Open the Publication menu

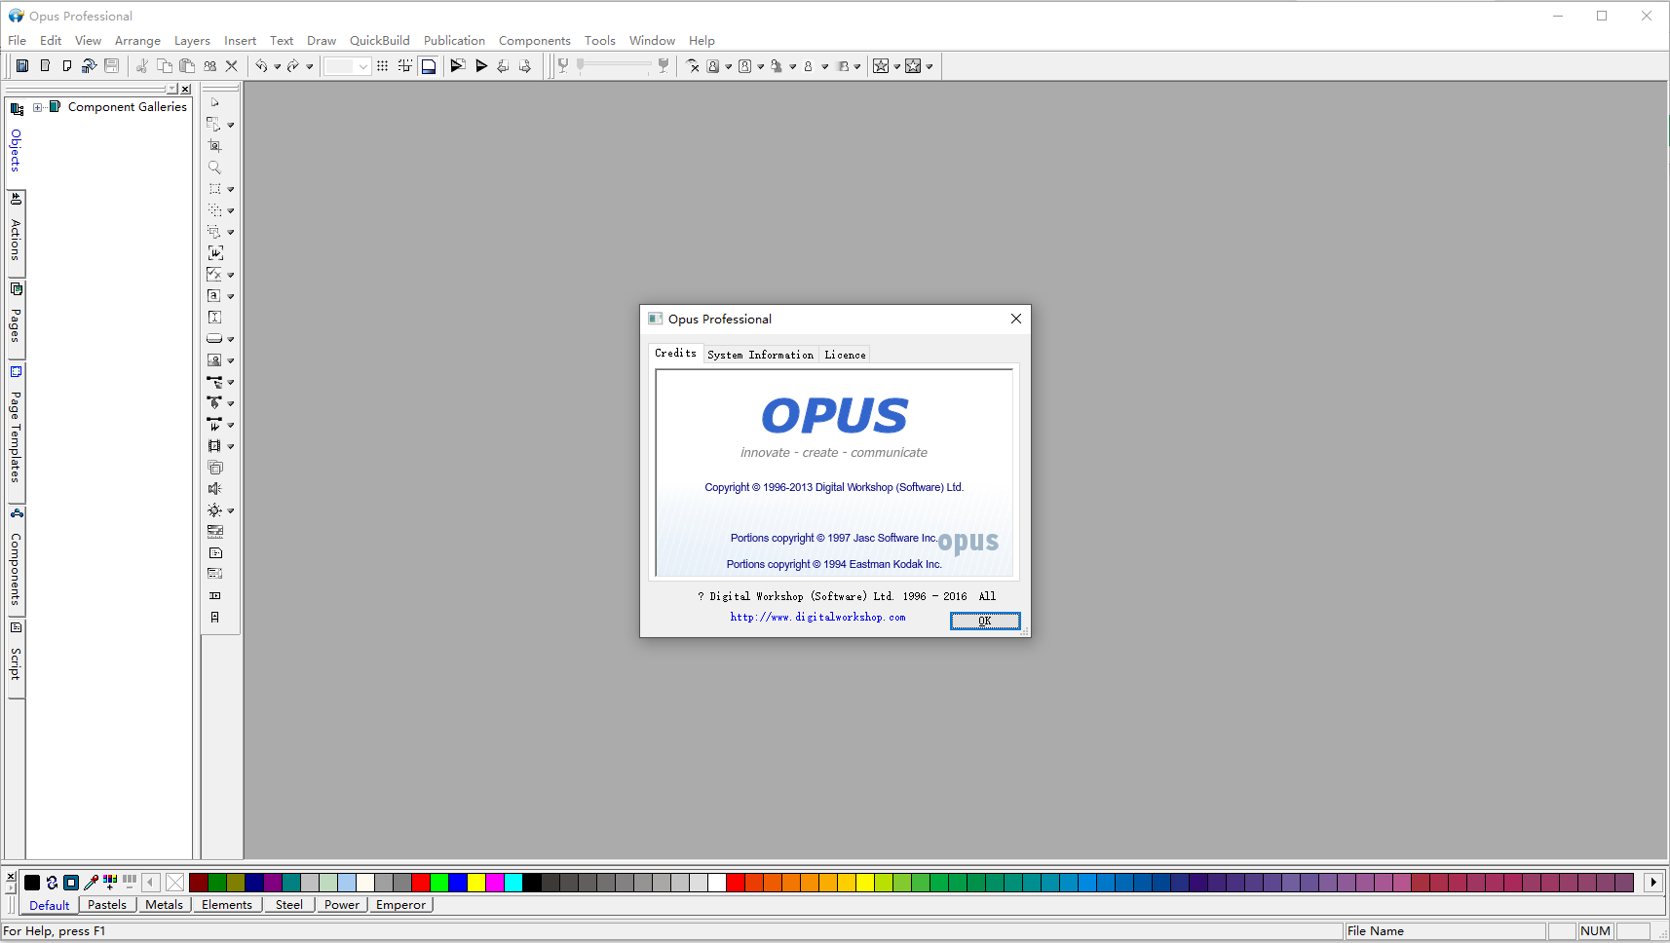(x=454, y=41)
